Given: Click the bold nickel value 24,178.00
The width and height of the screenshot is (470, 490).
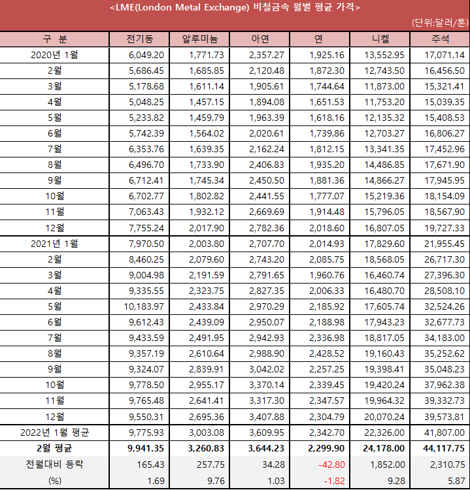Looking at the screenshot, I should [x=384, y=448].
